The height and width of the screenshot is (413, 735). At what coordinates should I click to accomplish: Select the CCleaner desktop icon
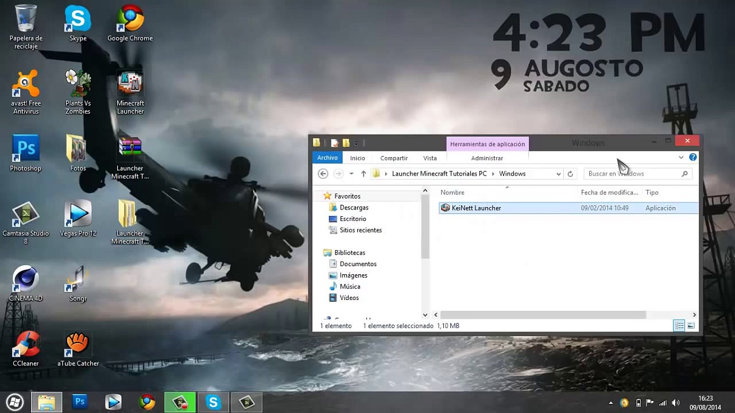tap(26, 348)
